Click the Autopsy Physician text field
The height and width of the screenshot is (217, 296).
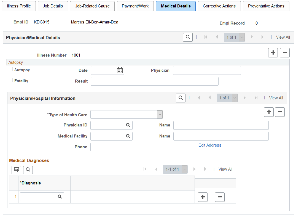pos(207,70)
